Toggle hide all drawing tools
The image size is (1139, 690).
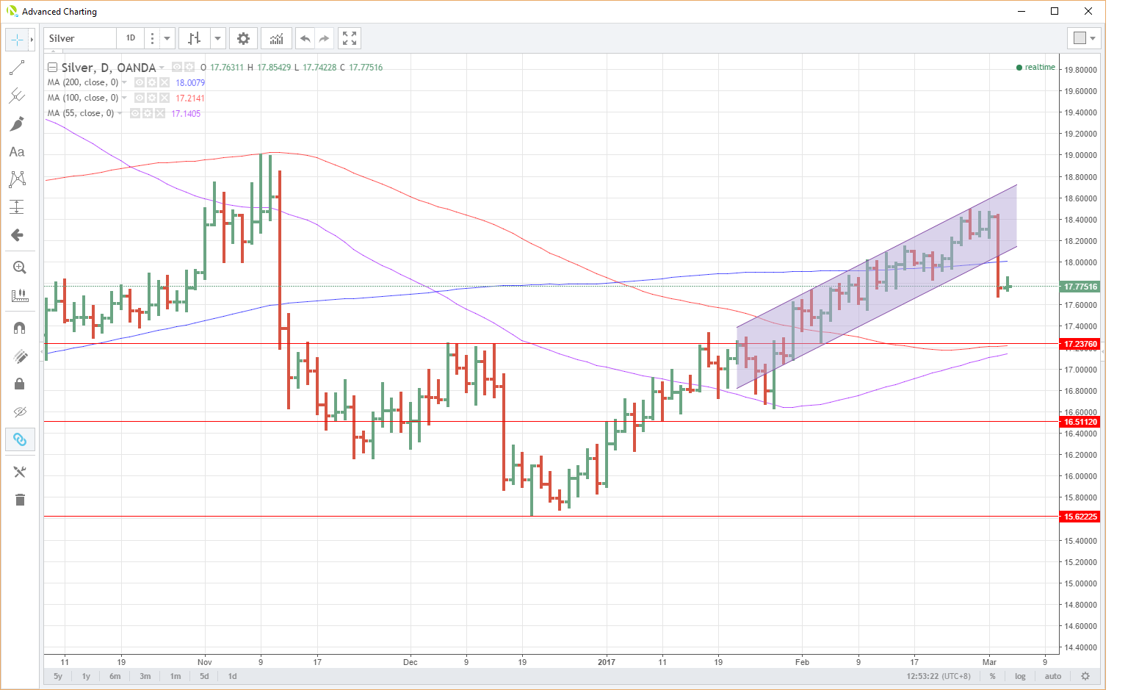point(20,412)
